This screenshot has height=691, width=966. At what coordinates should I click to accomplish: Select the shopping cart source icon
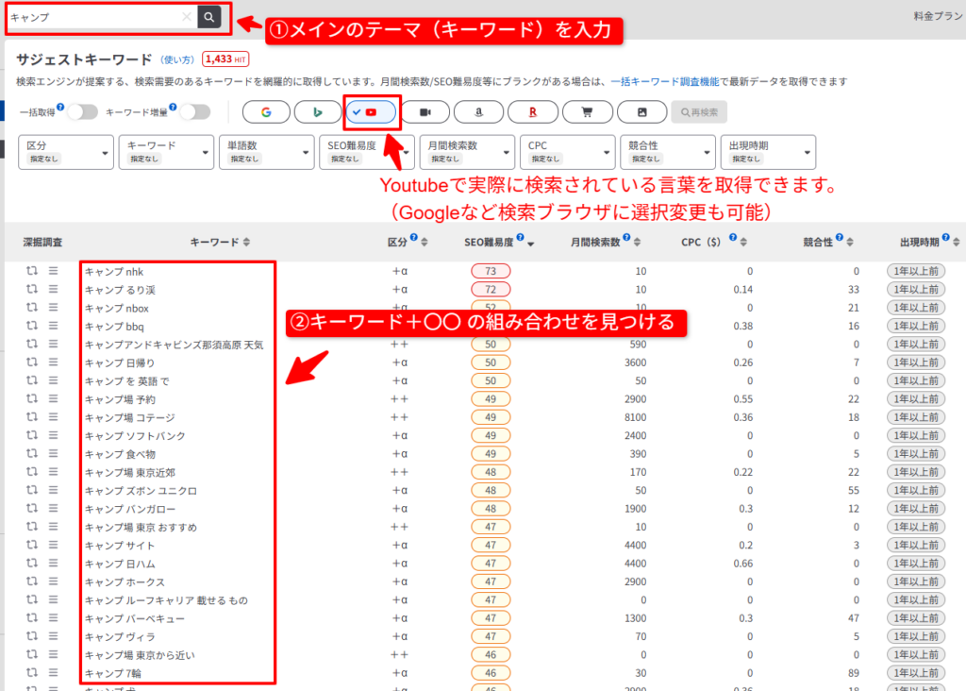[587, 112]
